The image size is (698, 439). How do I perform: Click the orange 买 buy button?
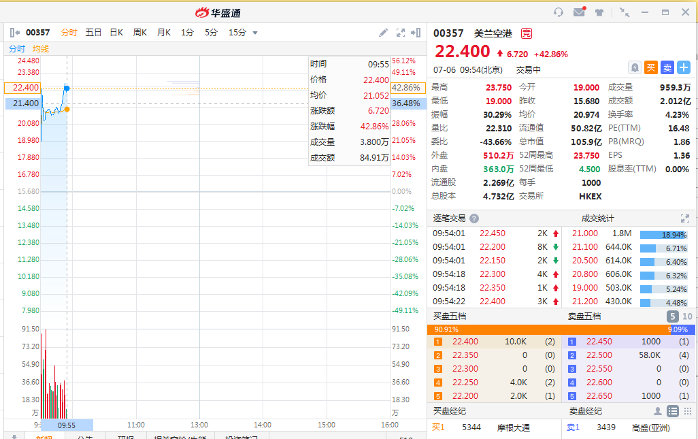(651, 67)
